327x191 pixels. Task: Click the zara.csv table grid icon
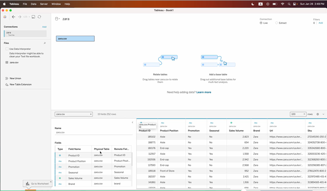7,62
